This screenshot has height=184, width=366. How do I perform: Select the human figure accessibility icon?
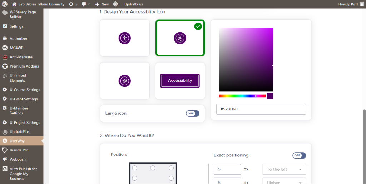(x=124, y=38)
